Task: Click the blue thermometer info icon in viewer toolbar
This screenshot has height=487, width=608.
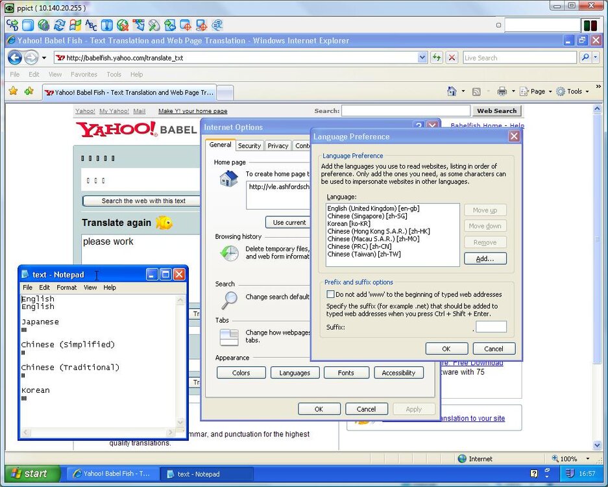Action: 106,25
